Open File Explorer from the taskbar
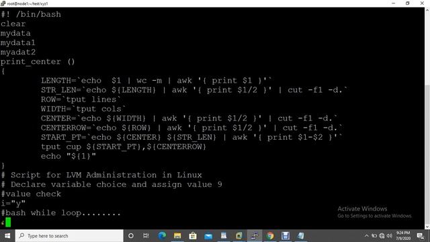The width and height of the screenshot is (430, 242). [x=177, y=236]
